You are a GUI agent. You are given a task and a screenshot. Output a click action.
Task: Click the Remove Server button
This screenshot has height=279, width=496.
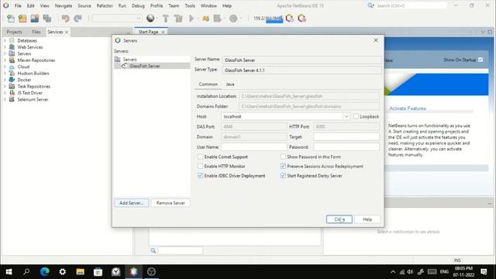point(170,203)
